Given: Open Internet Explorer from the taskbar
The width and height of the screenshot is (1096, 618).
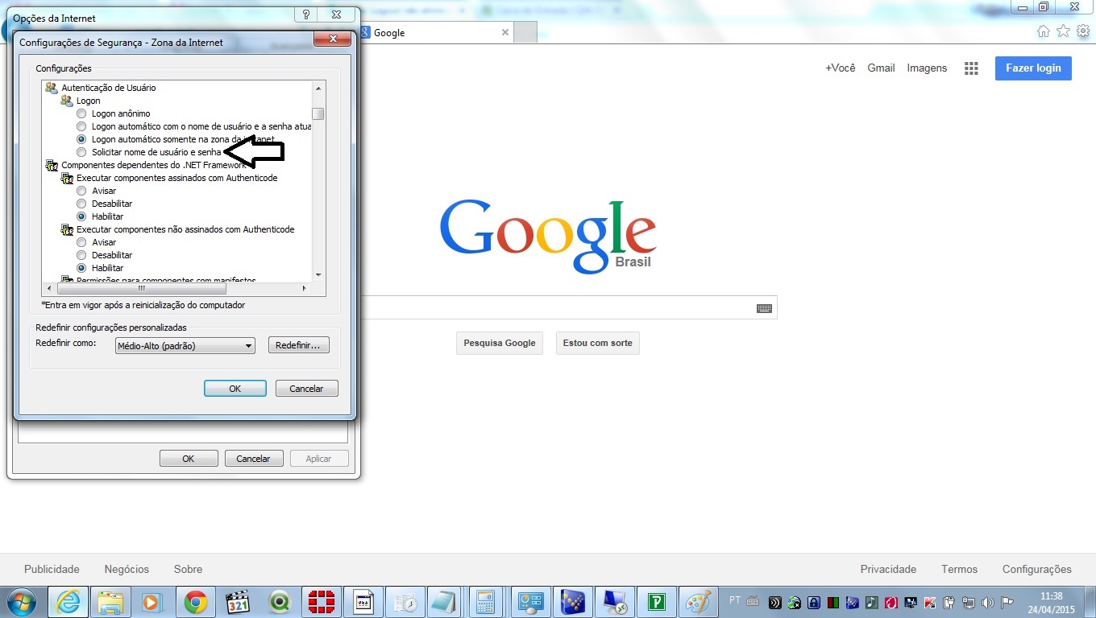Looking at the screenshot, I should 68,602.
